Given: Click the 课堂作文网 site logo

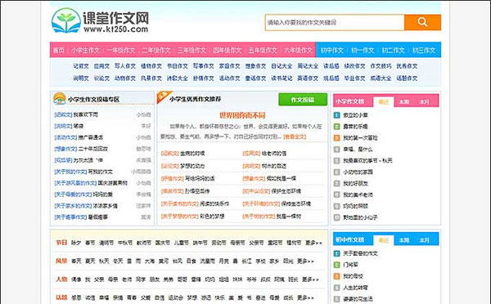Looking at the screenshot, I should [x=100, y=20].
